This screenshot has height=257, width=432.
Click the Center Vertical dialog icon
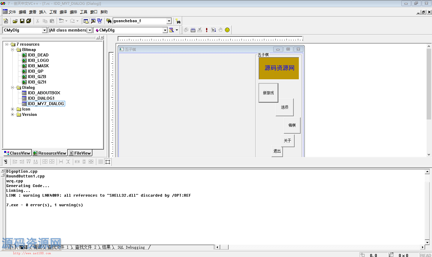[x=45, y=162]
